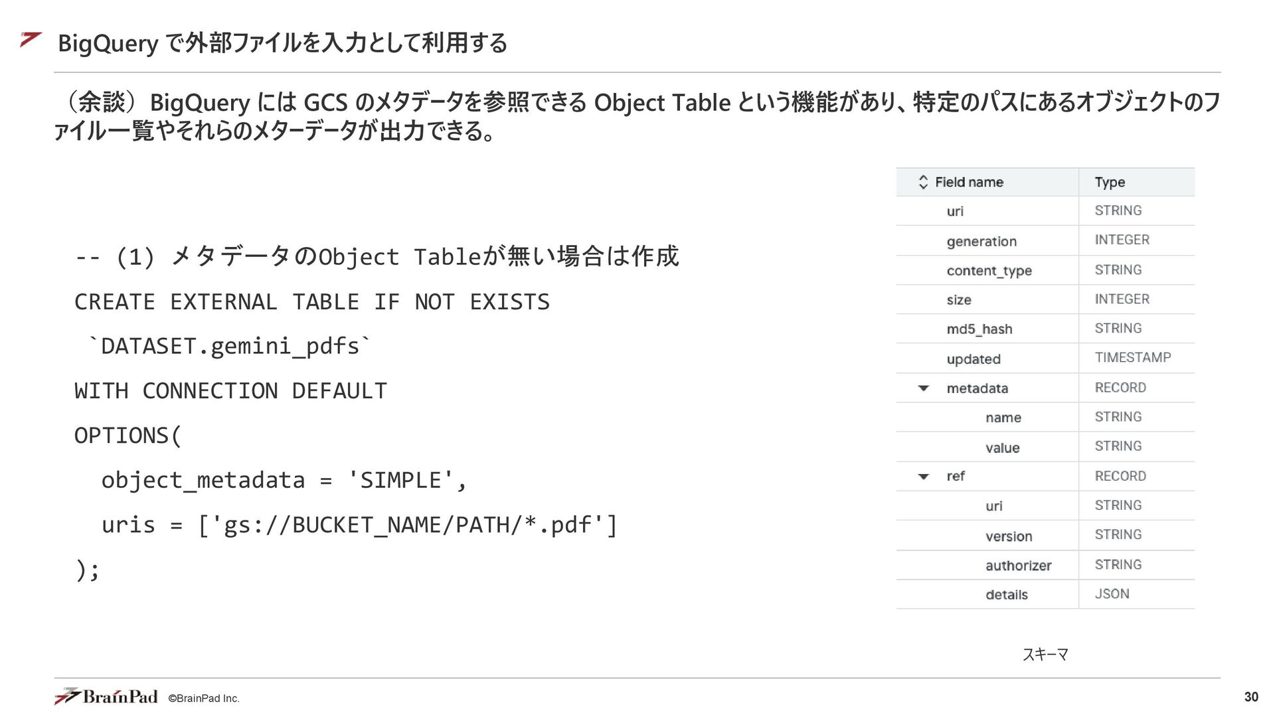Click the （余談）description paragraph
The image size is (1275, 717).
click(637, 116)
